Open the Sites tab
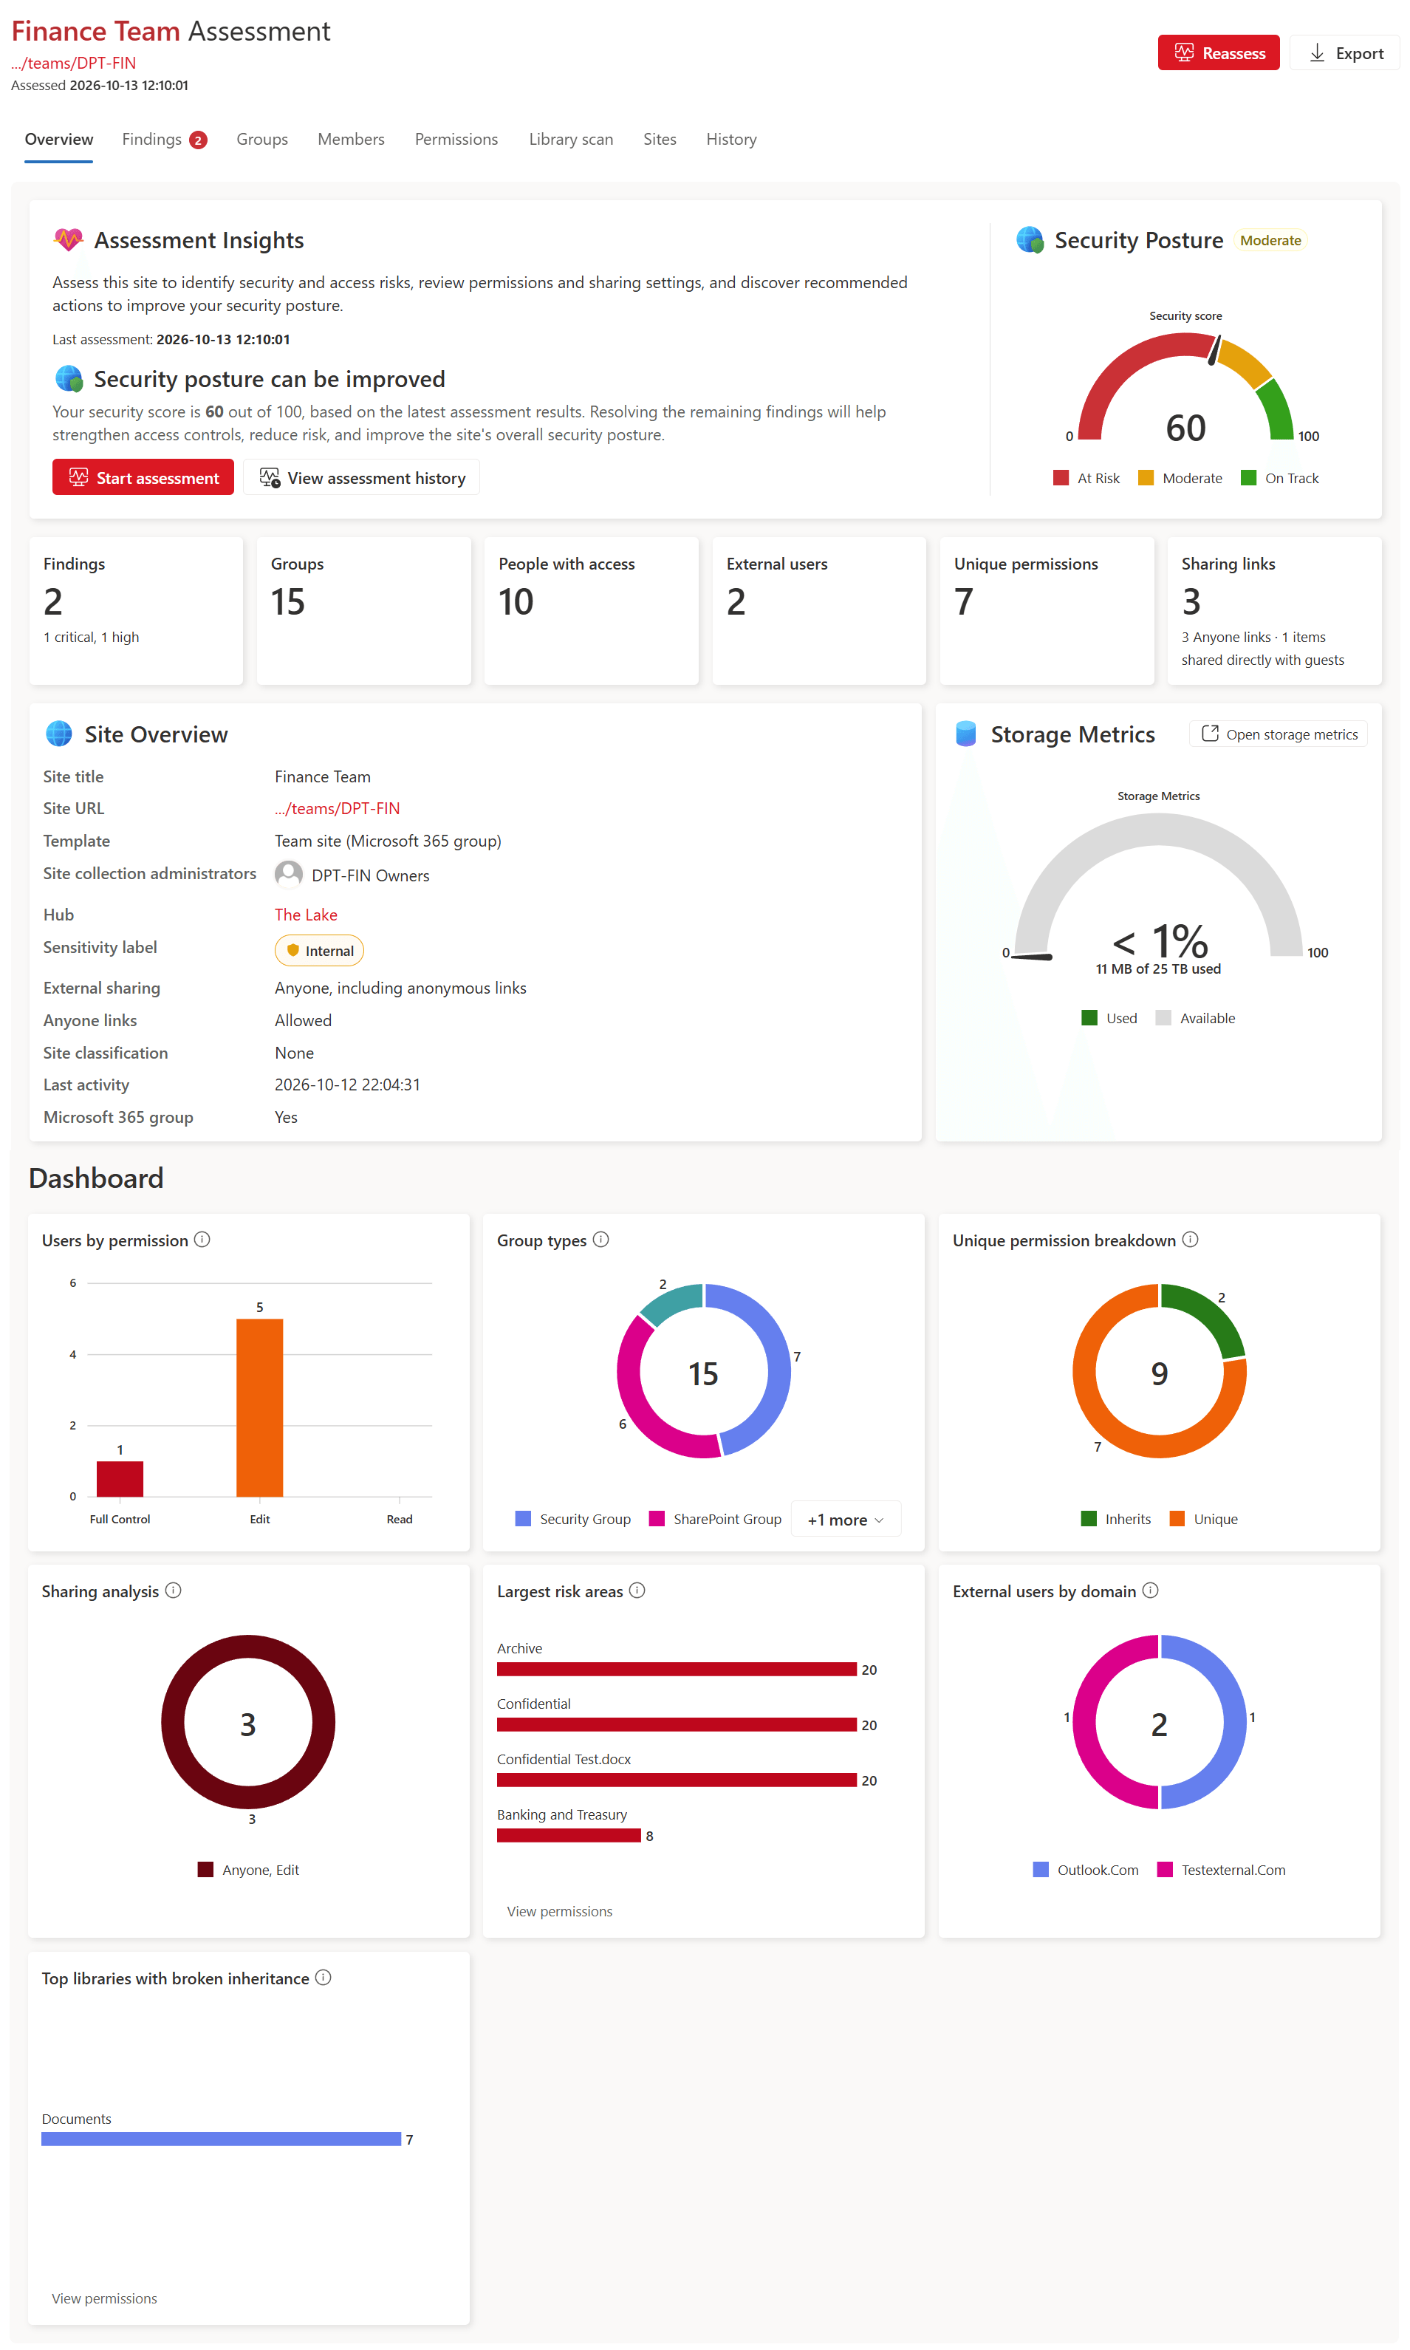This screenshot has width=1410, height=2350. click(x=660, y=140)
